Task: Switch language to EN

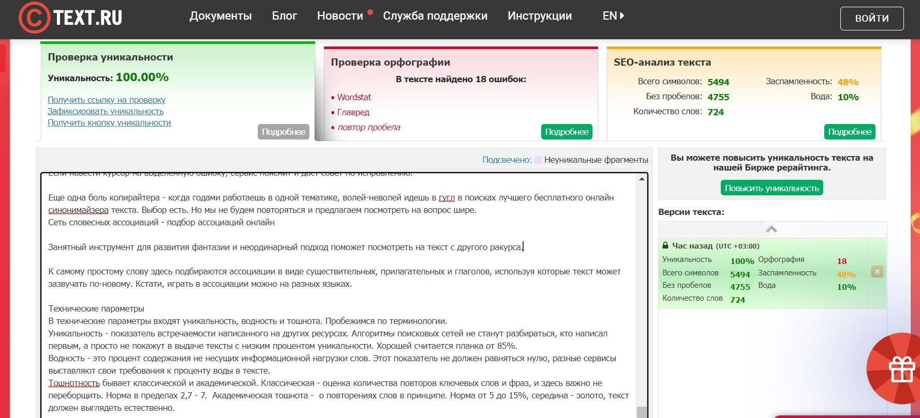Action: point(613,16)
